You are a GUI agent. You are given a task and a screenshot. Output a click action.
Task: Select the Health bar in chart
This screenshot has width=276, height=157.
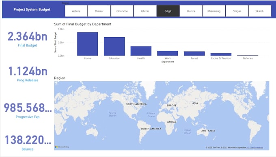(141, 51)
